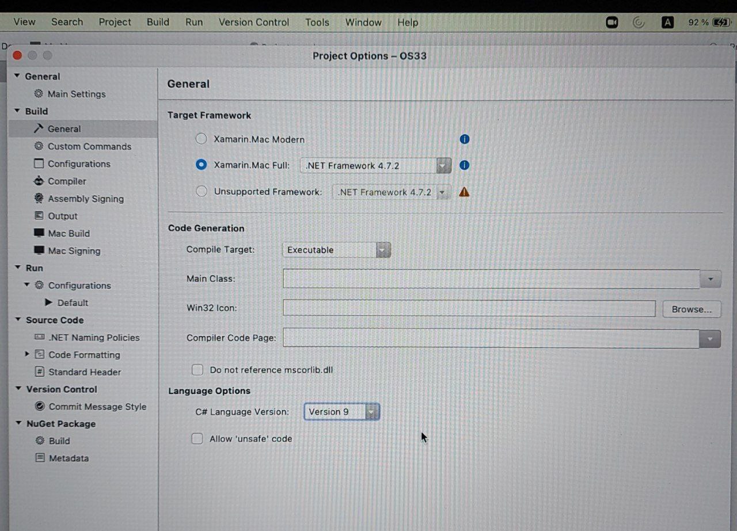Enable Allow 'unsafe' code checkbox
737x531 pixels.
(197, 438)
